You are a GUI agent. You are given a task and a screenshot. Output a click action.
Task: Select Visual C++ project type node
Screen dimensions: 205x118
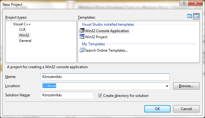click(x=22, y=24)
